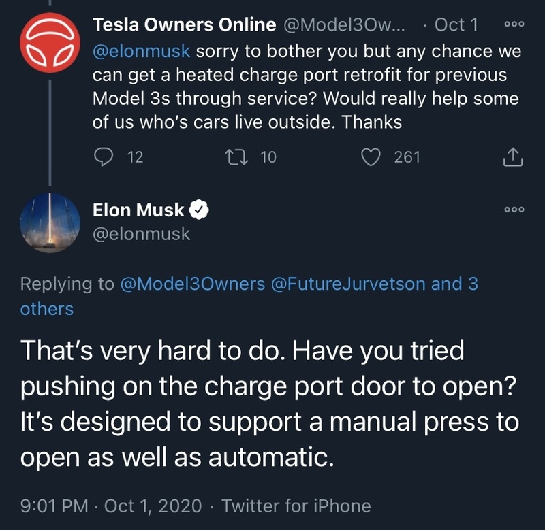Open Elon Musk's profile avatar
Screen dimensions: 545x530
coord(50,223)
